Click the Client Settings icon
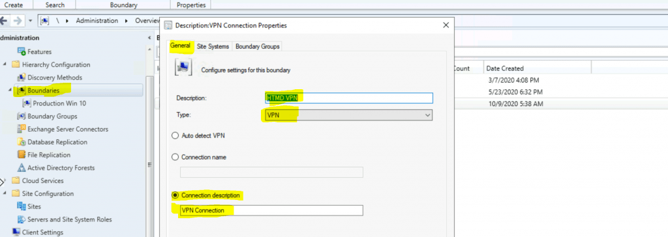The image size is (668, 237). pyautogui.click(x=16, y=232)
